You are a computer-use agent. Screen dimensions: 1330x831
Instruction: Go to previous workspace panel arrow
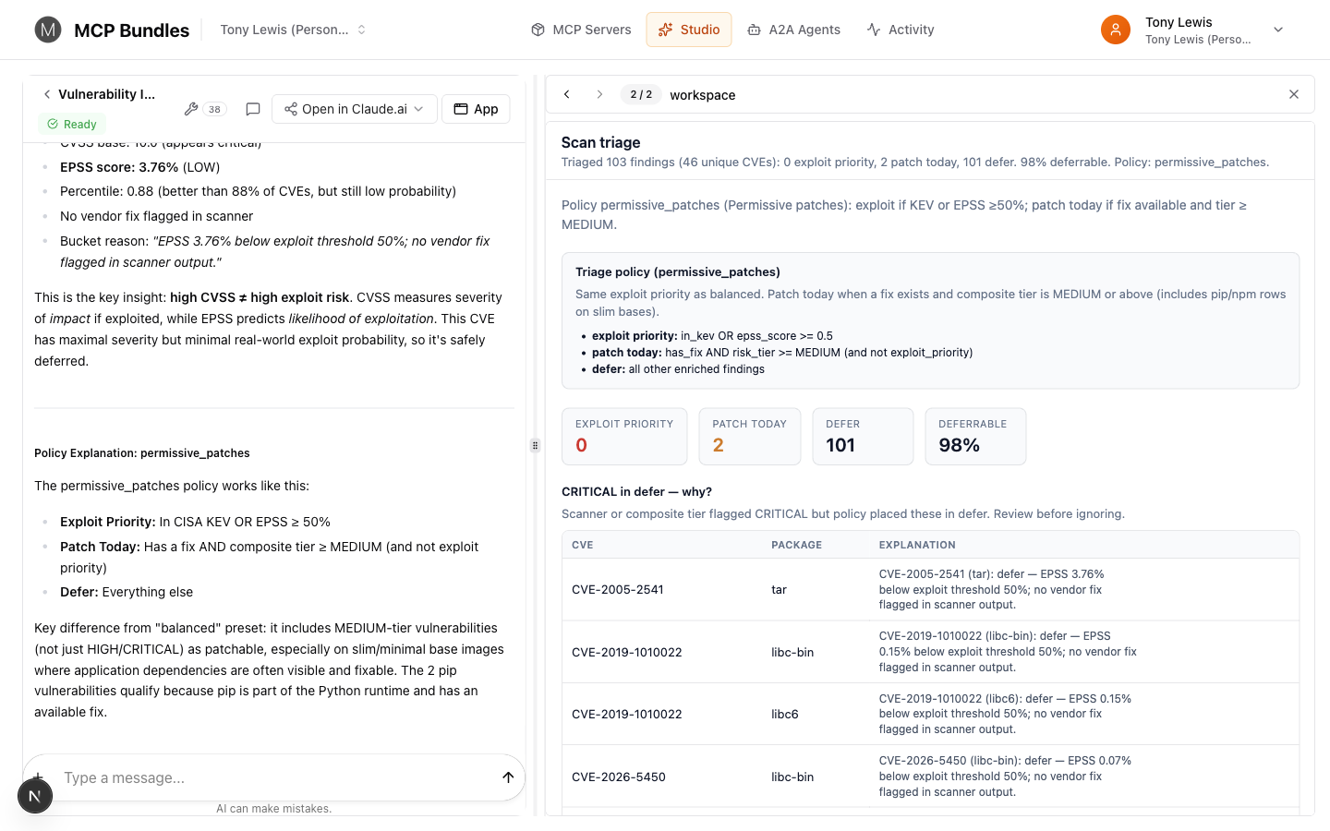pyautogui.click(x=567, y=94)
